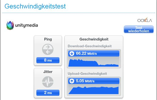
Task: Click the Jitter pulse waveform icon
Action: (48, 82)
